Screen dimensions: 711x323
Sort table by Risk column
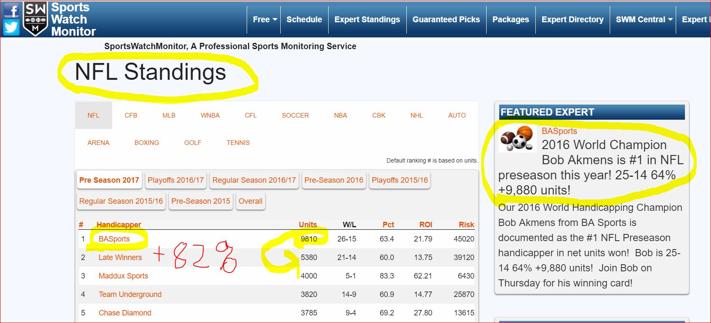pyautogui.click(x=466, y=225)
